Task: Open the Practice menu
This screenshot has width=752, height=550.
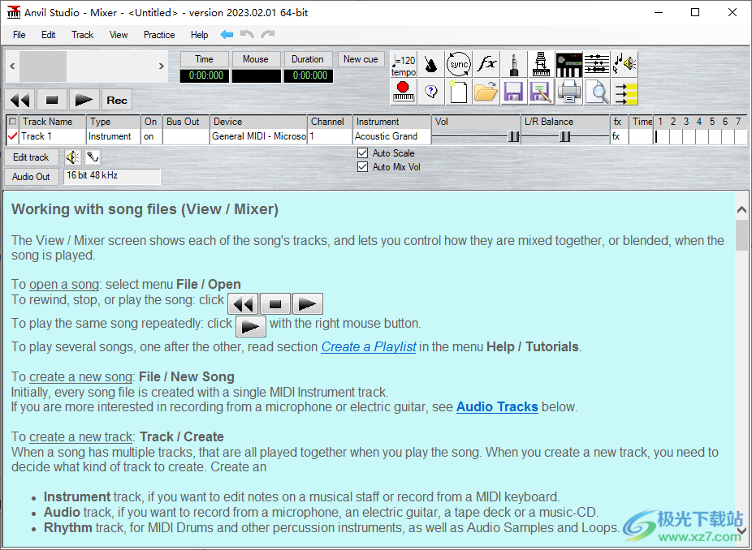Action: (159, 35)
